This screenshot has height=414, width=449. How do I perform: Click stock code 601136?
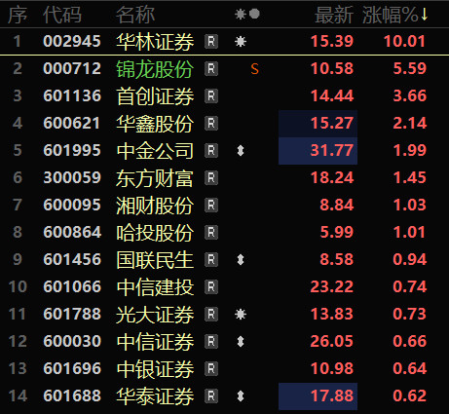(x=72, y=96)
